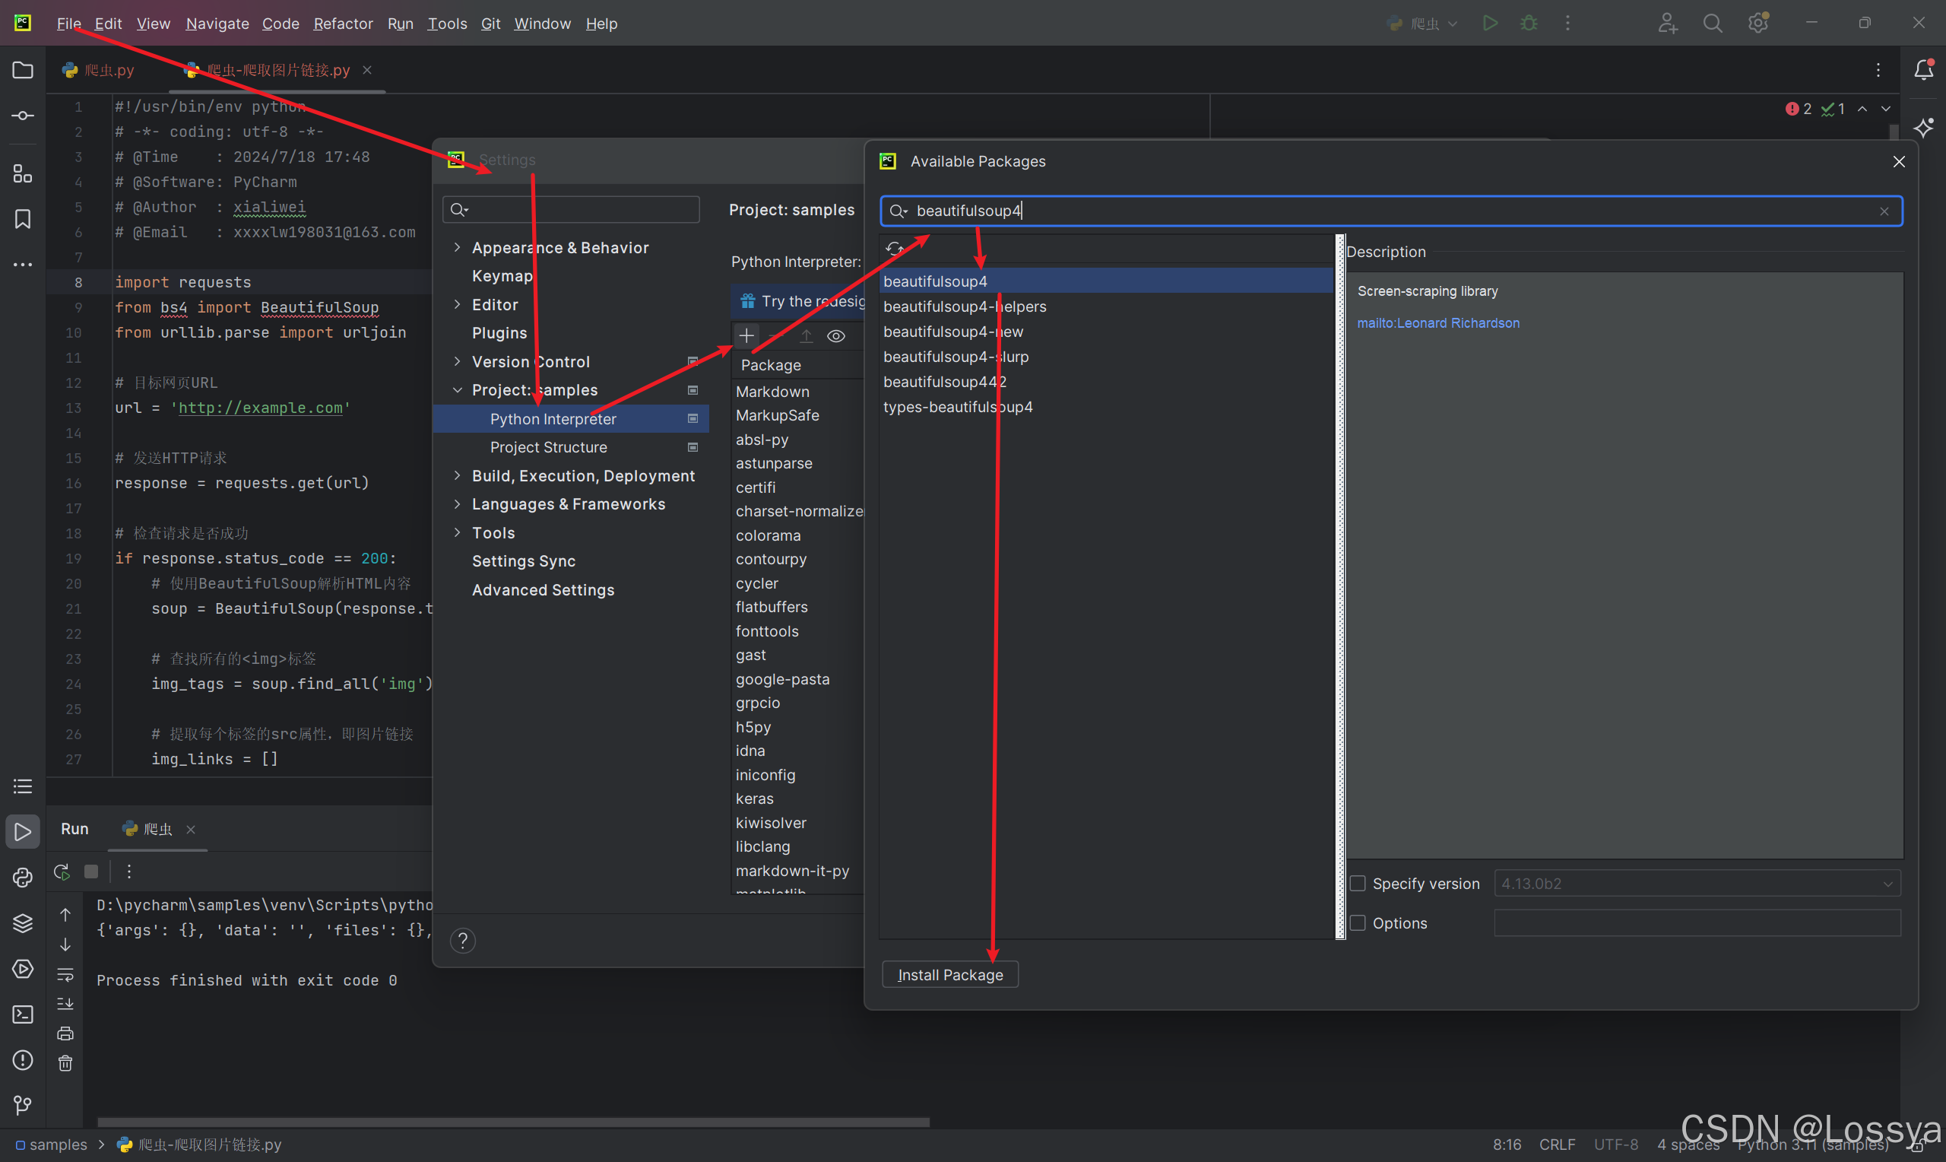Open the package version dropdown
Image resolution: width=1946 pixels, height=1162 pixels.
click(x=1697, y=883)
